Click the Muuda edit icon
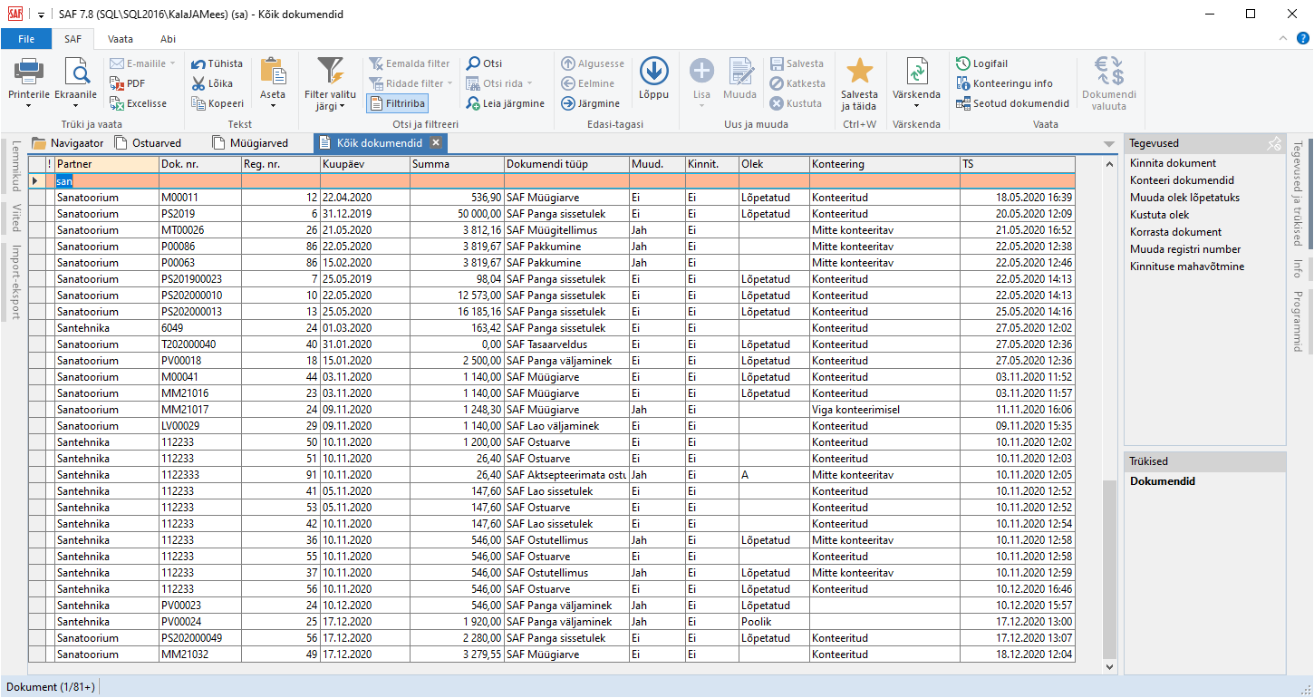1314x698 pixels. pos(739,71)
